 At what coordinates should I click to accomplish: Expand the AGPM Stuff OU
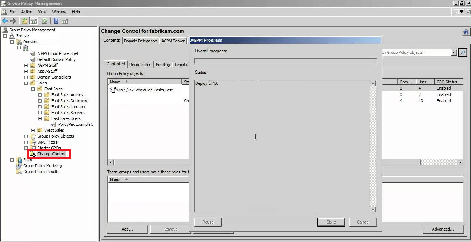[x=26, y=65]
